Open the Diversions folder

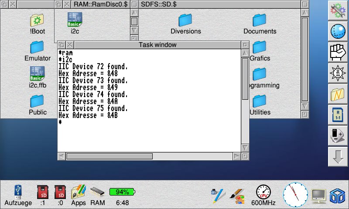click(x=185, y=20)
